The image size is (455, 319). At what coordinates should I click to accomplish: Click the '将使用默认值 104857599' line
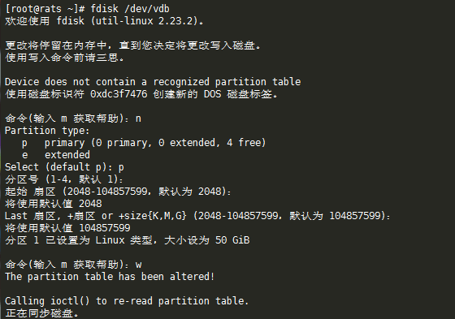pyautogui.click(x=67, y=228)
